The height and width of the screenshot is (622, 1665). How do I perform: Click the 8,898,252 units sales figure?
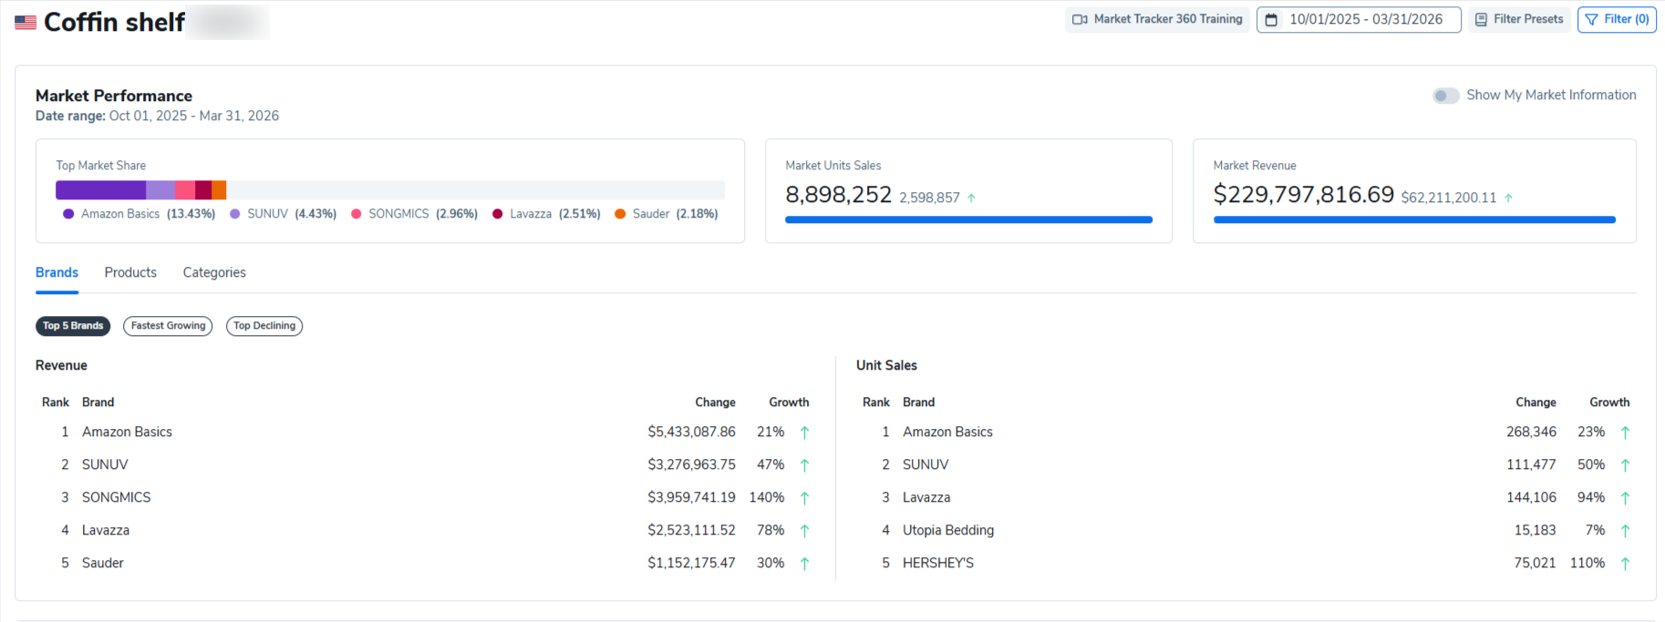click(838, 195)
